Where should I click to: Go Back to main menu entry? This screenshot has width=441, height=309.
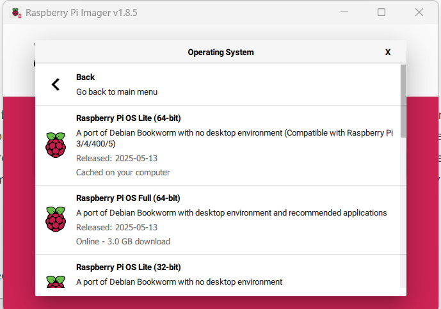tap(218, 84)
